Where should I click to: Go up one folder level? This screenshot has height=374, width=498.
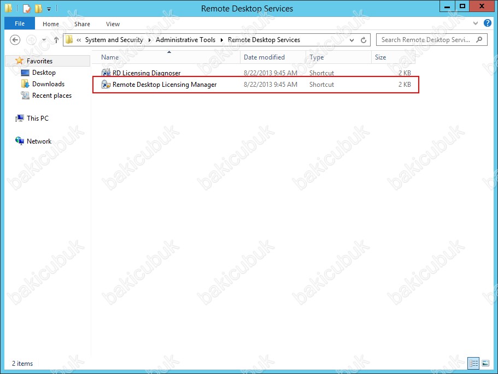[56, 40]
